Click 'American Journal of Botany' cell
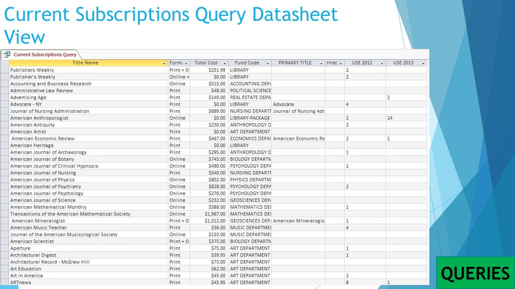The width and height of the screenshot is (515, 289). tap(88, 159)
